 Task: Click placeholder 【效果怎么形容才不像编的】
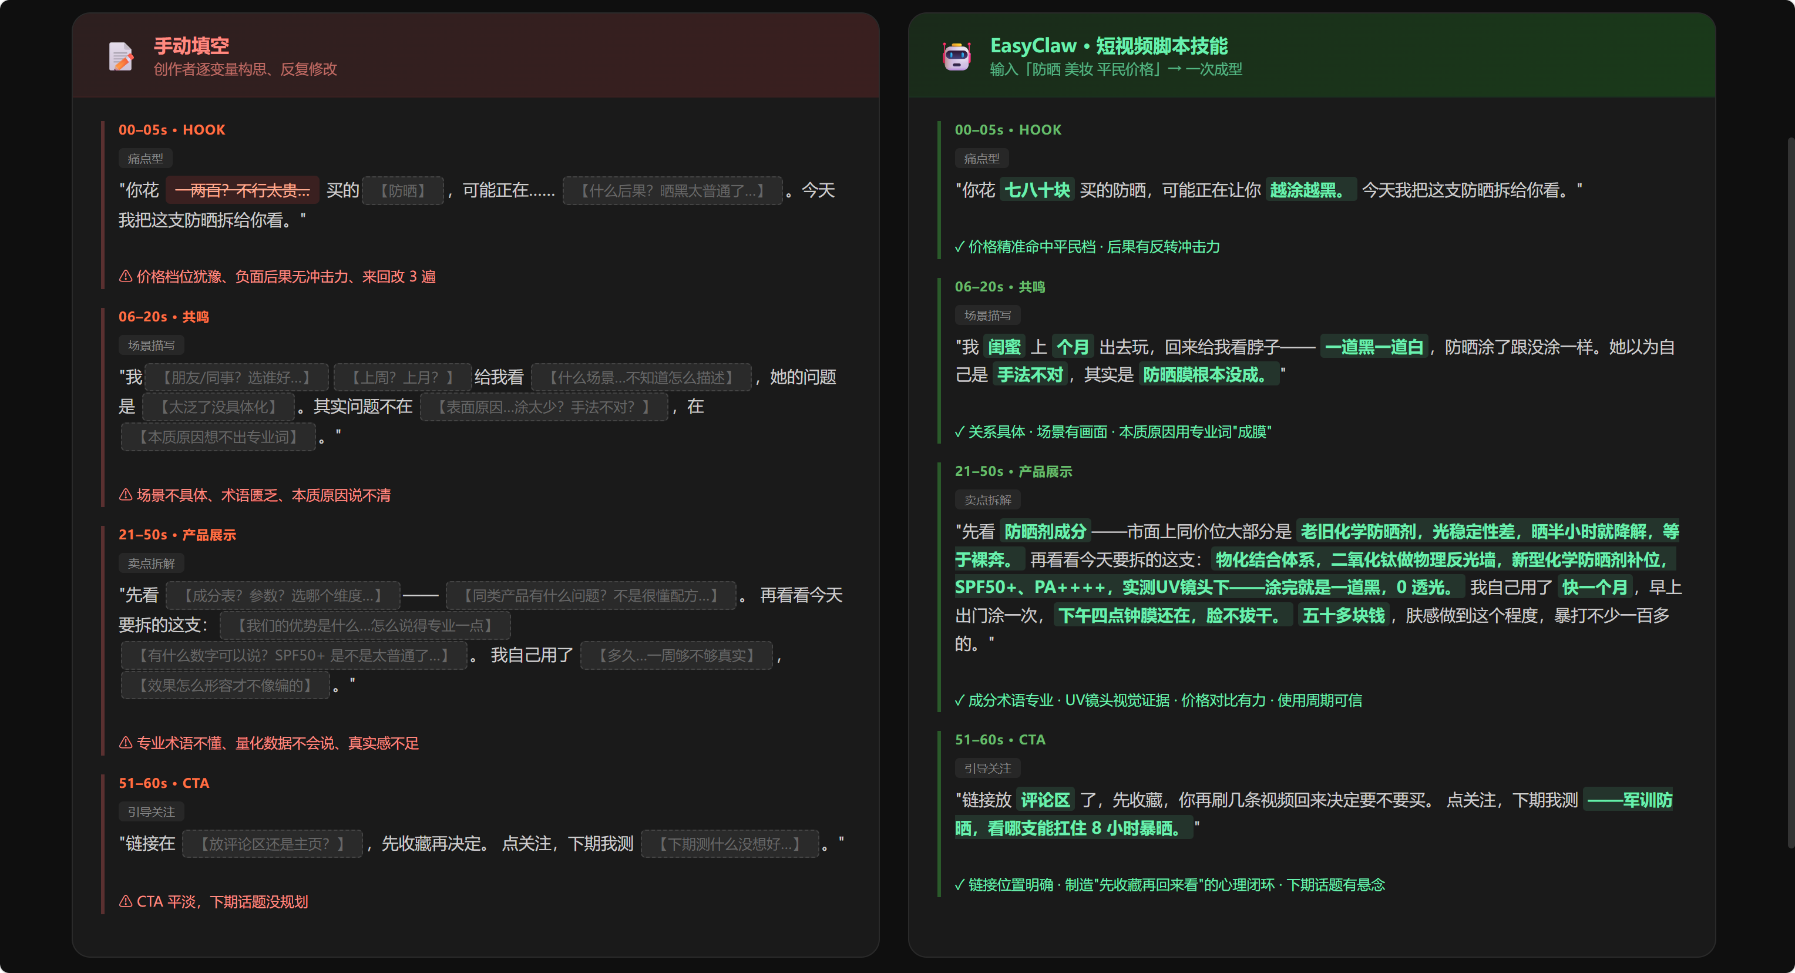[x=225, y=686]
